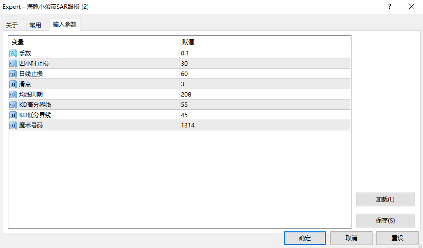Select the 输入参数 tab
The image size is (423, 248).
point(65,25)
